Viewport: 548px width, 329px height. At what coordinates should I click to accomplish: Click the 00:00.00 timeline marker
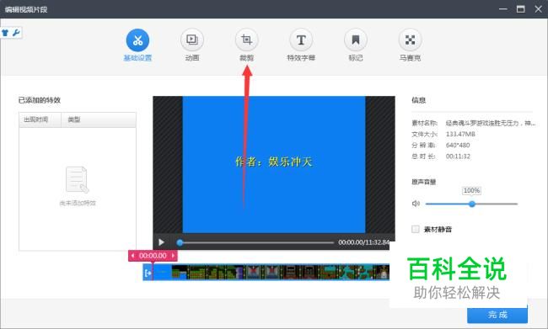point(153,256)
